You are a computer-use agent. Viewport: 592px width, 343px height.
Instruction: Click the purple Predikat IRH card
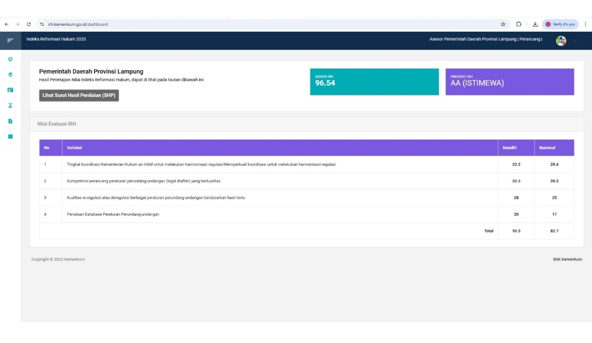tap(509, 82)
